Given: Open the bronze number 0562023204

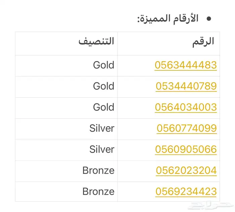Looking at the screenshot, I should (186, 170).
